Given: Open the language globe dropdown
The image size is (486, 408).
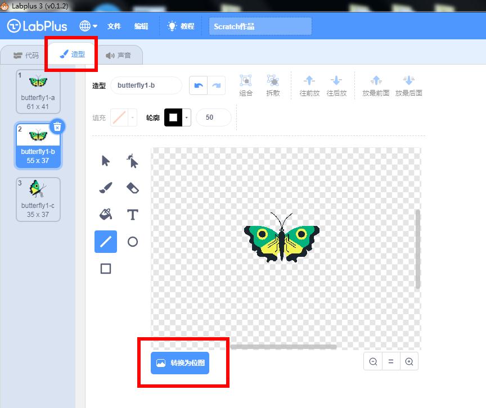Looking at the screenshot, I should 88,26.
